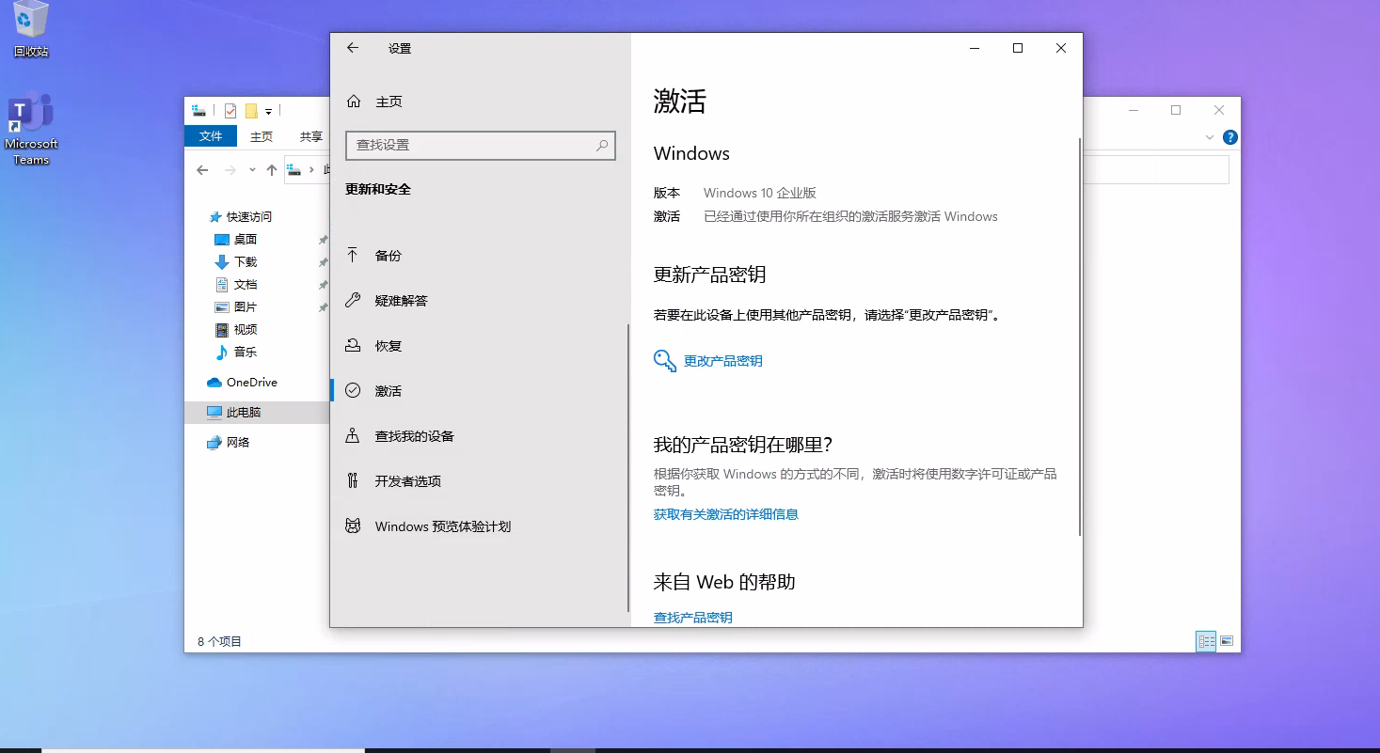Select 桌面 in Explorer navigation pane
This screenshot has height=753, width=1380.
(246, 239)
